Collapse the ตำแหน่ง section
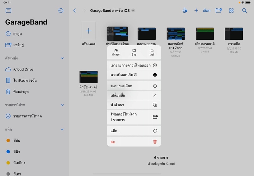254x176 pixels. click(62, 58)
